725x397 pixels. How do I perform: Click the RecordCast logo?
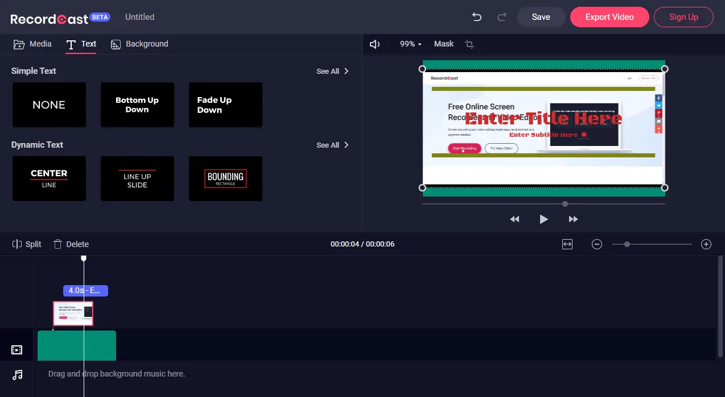tap(50, 18)
